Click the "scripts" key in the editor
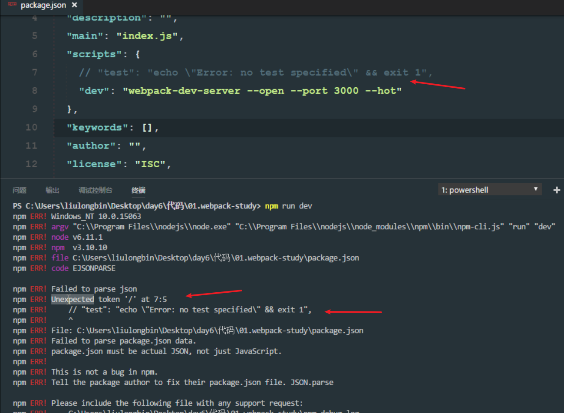 coord(94,54)
